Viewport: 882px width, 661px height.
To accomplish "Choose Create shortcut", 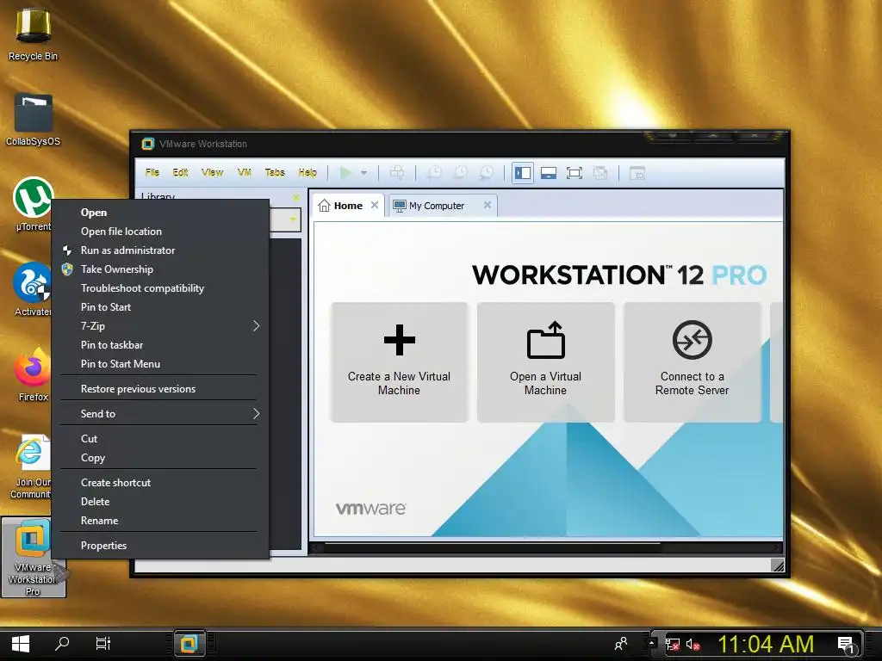I will point(159,483).
